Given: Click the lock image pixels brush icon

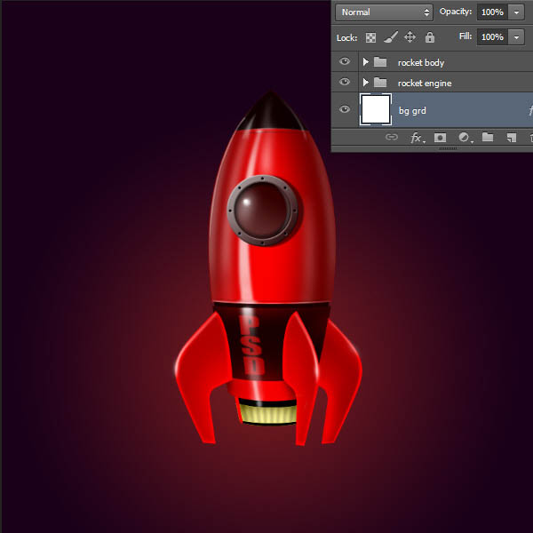Looking at the screenshot, I should [391, 37].
